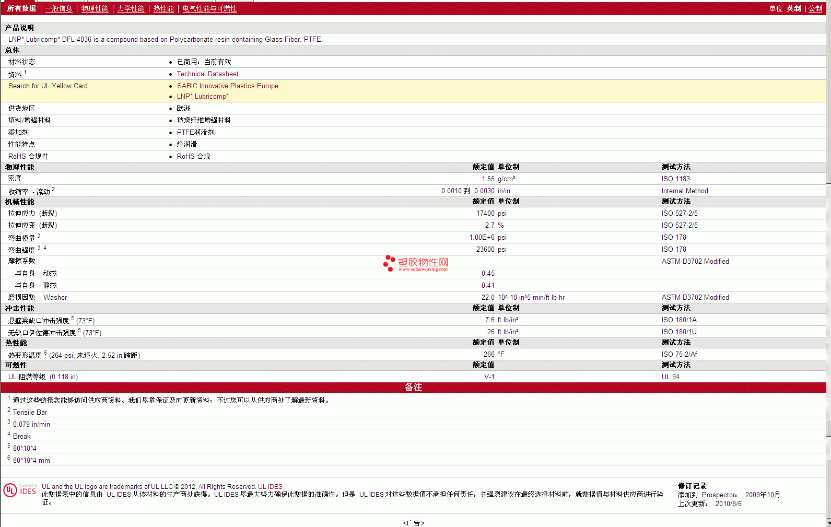Switch to the 一般信息 tab
The height and width of the screenshot is (527, 831).
58,9
